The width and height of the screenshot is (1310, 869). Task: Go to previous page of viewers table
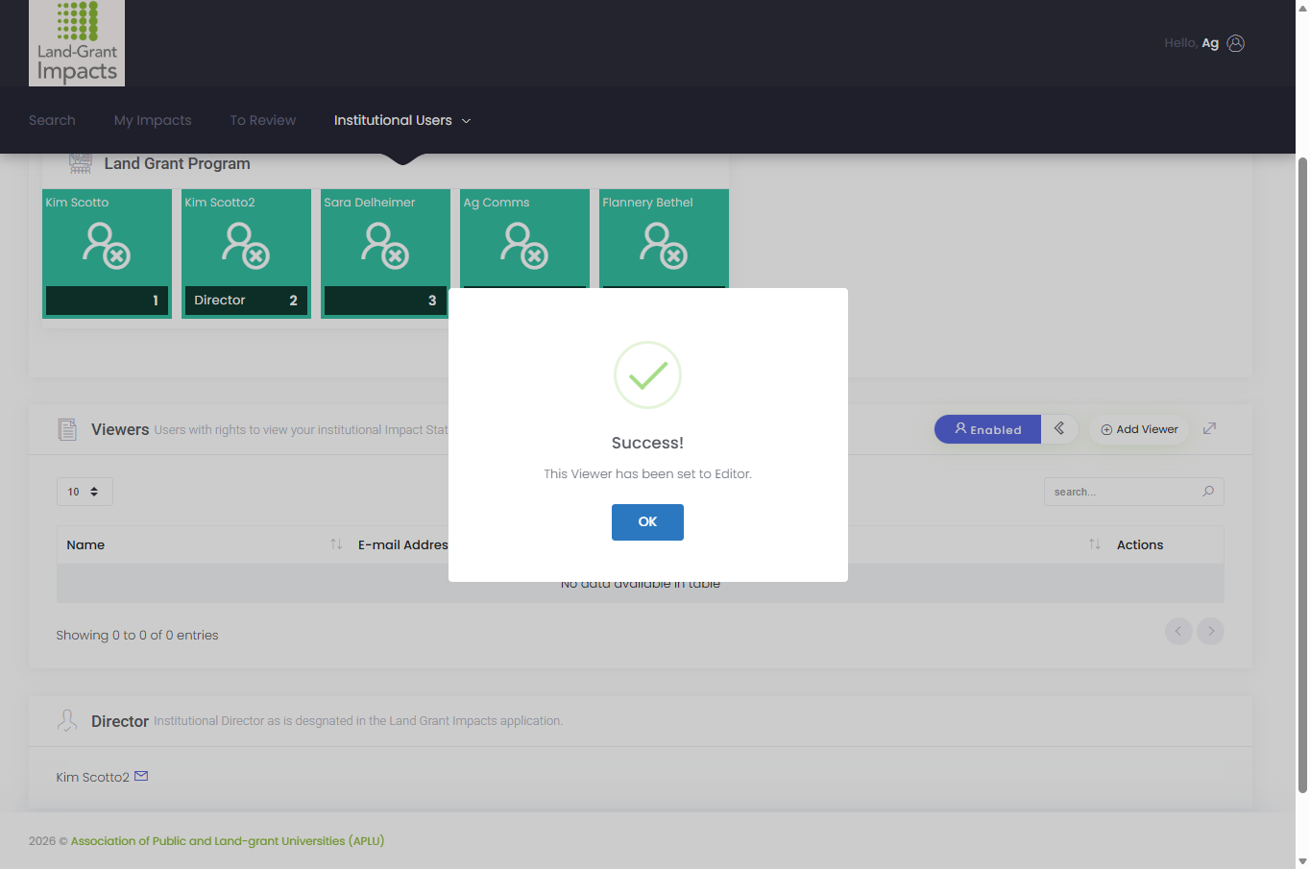pos(1178,631)
